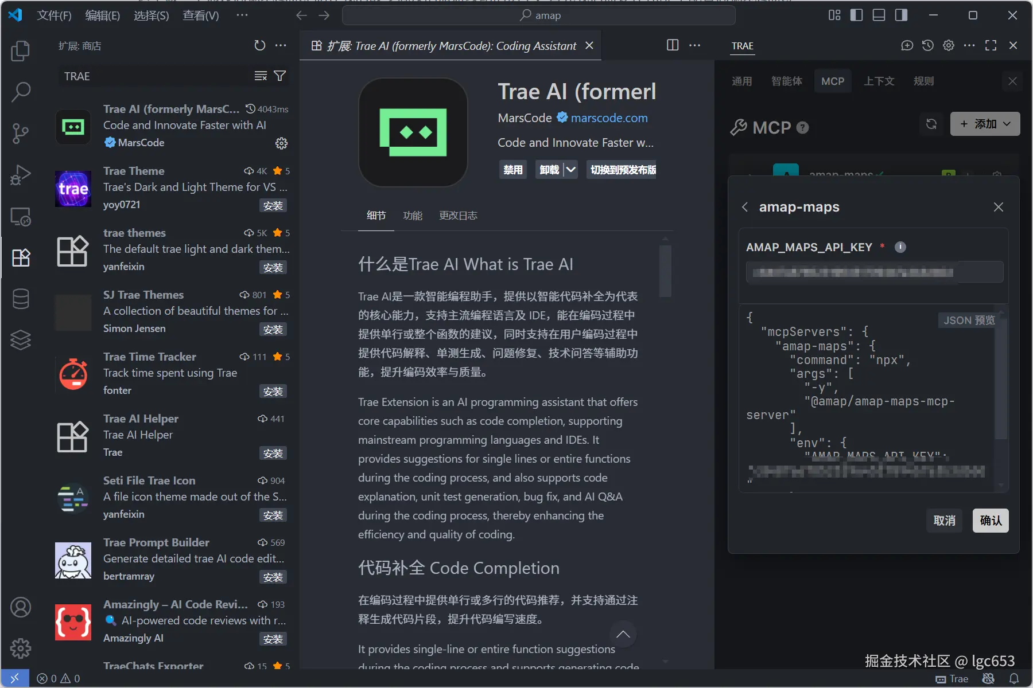Switch to the 规则 settings tab
The width and height of the screenshot is (1033, 688).
(x=924, y=81)
